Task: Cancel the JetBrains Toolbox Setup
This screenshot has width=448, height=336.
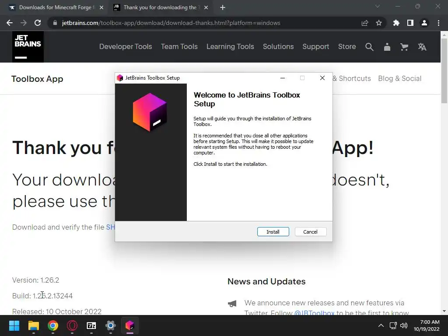Action: coord(310,232)
